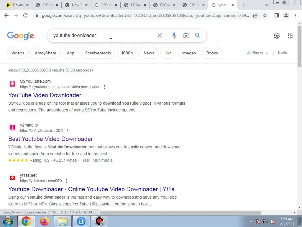The image size is (302, 227).
Task: Start voice search with microphone
Action: point(174,35)
